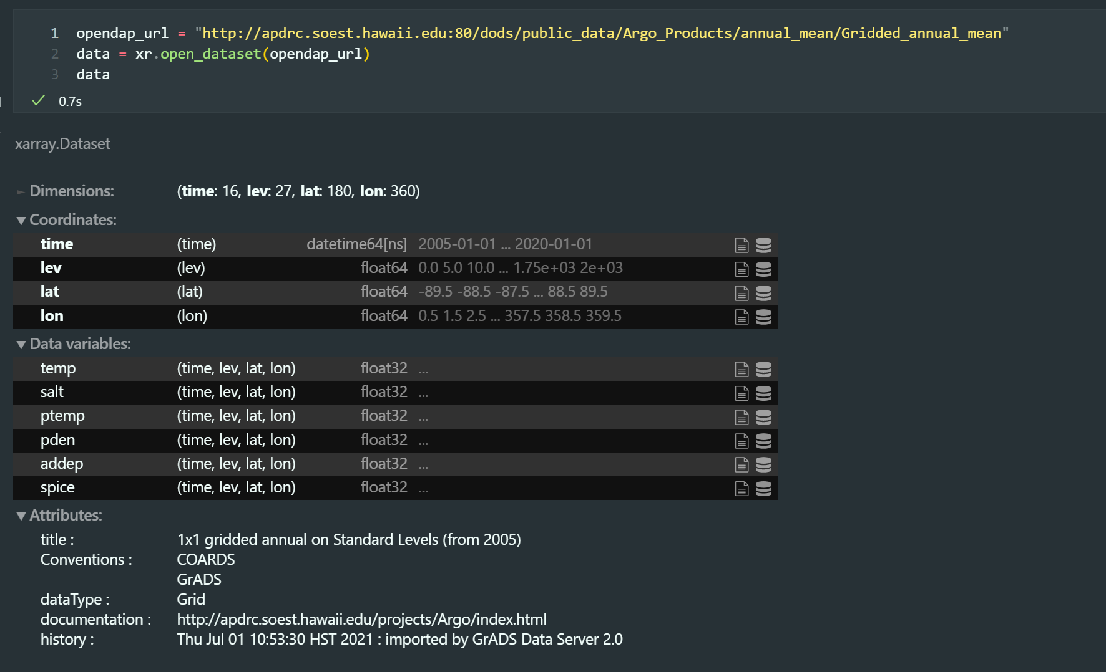
Task: Show attributes icon for salt variable
Action: click(741, 393)
